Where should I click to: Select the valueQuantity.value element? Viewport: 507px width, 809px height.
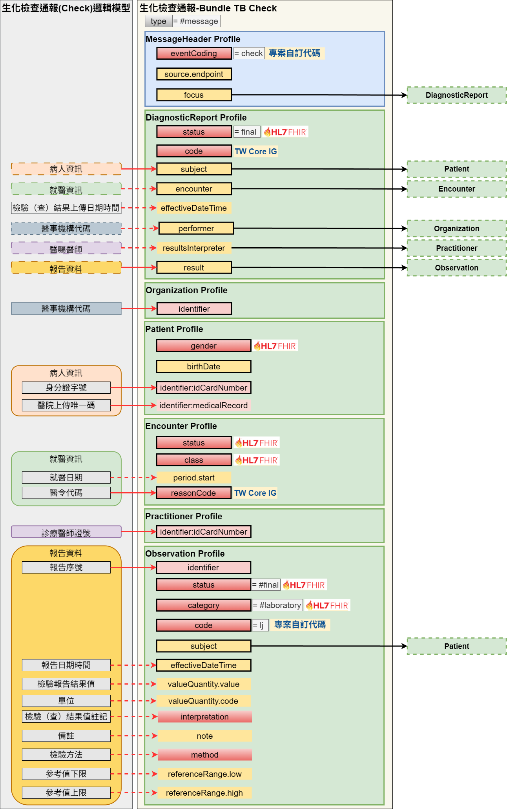pos(204,684)
